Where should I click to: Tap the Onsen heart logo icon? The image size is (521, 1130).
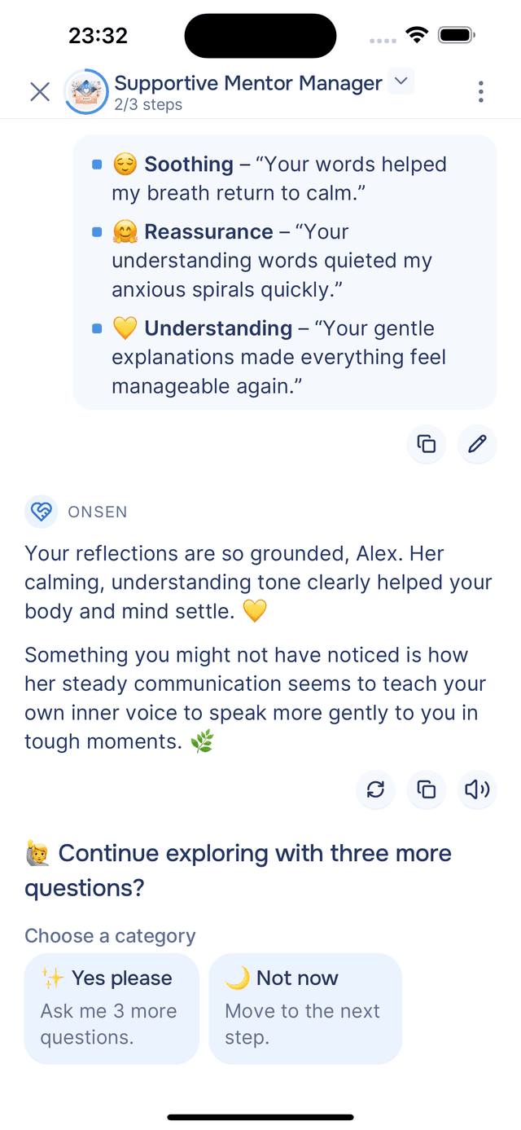tap(41, 512)
